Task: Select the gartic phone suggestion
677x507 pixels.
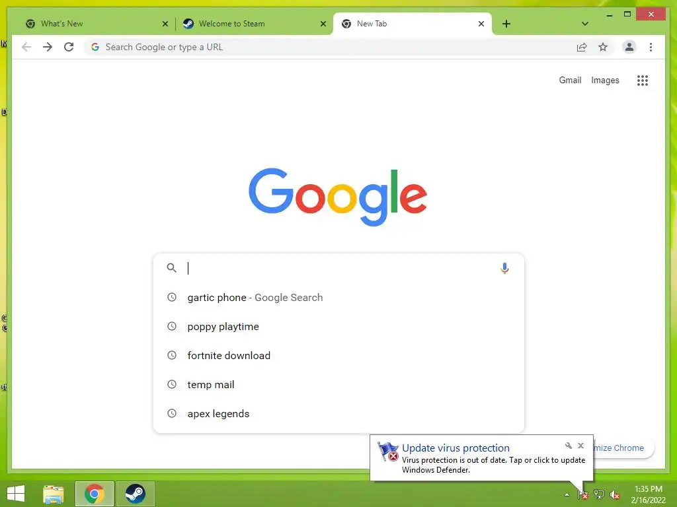Action: (339, 298)
